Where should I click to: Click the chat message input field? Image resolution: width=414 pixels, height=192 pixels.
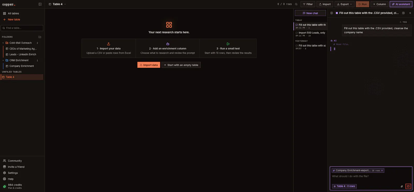[371, 176]
